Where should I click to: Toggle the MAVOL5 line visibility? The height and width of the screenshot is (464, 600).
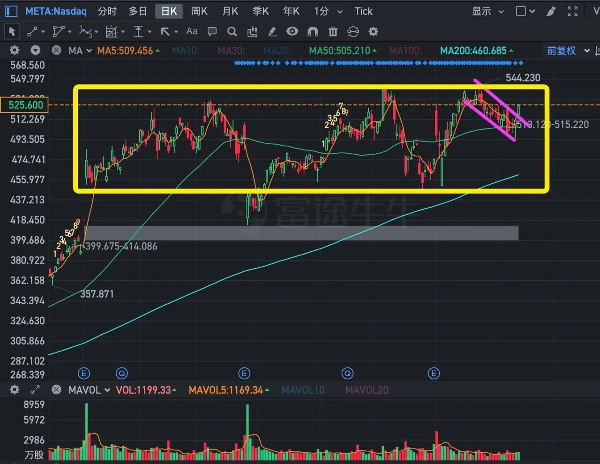point(229,389)
